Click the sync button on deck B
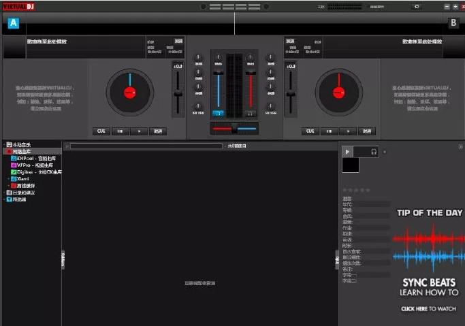Image resolution: width=465 pixels, height=326 pixels. [x=367, y=131]
